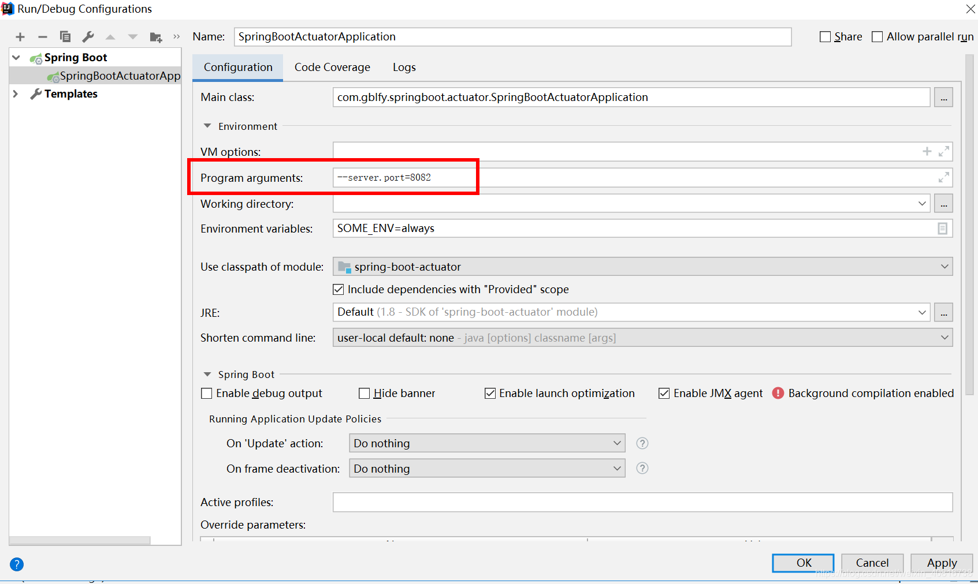
Task: Collapse the Spring Boot tree node
Action: [x=16, y=58]
